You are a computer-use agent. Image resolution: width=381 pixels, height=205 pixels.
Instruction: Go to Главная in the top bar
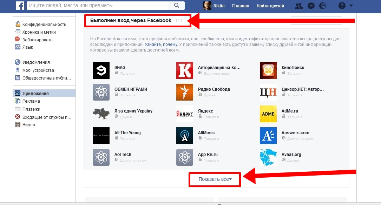(241, 6)
